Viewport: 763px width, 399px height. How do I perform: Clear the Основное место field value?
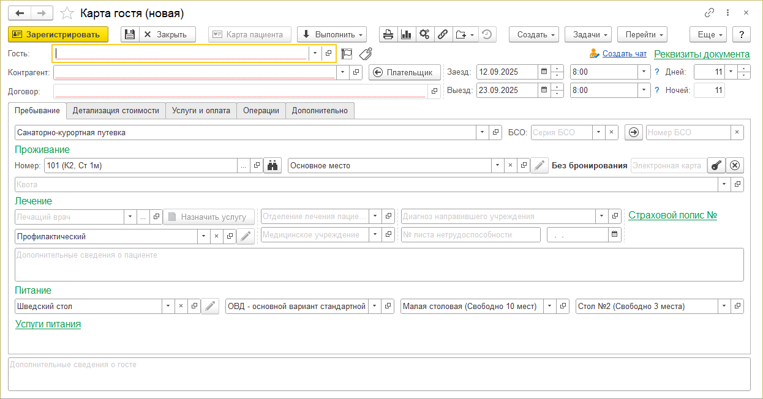[x=510, y=165]
